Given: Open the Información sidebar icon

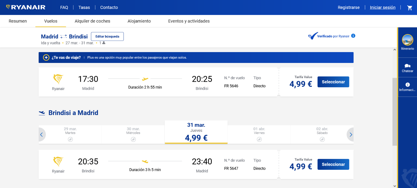Looking at the screenshot, I should (407, 85).
